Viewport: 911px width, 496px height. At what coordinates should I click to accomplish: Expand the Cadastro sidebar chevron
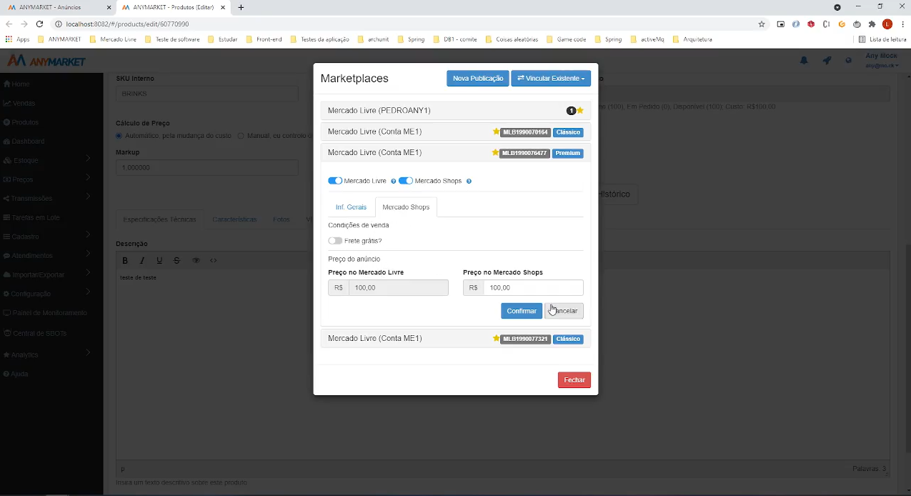(88, 234)
